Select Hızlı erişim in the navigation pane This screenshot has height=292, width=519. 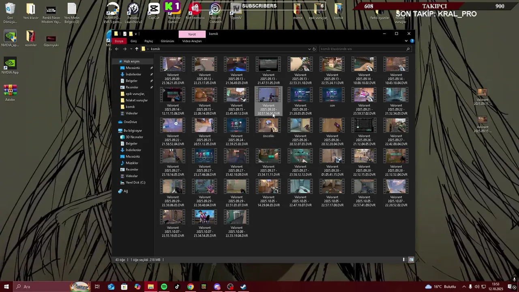tap(131, 61)
